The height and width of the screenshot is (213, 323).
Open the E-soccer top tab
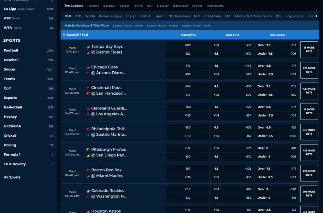tap(162, 6)
